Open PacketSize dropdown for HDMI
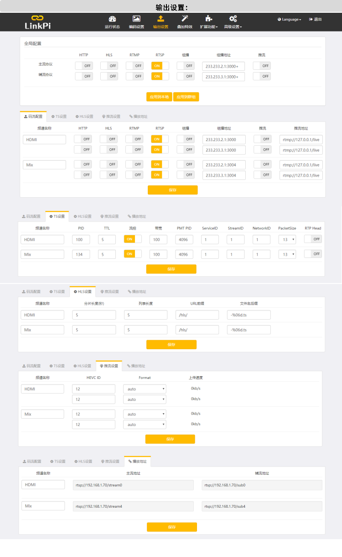This screenshot has width=342, height=557. pyautogui.click(x=287, y=239)
